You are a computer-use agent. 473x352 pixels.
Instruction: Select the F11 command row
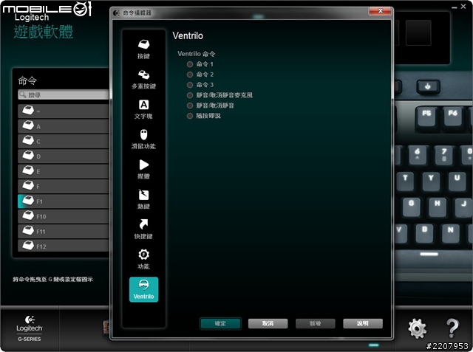coord(64,232)
